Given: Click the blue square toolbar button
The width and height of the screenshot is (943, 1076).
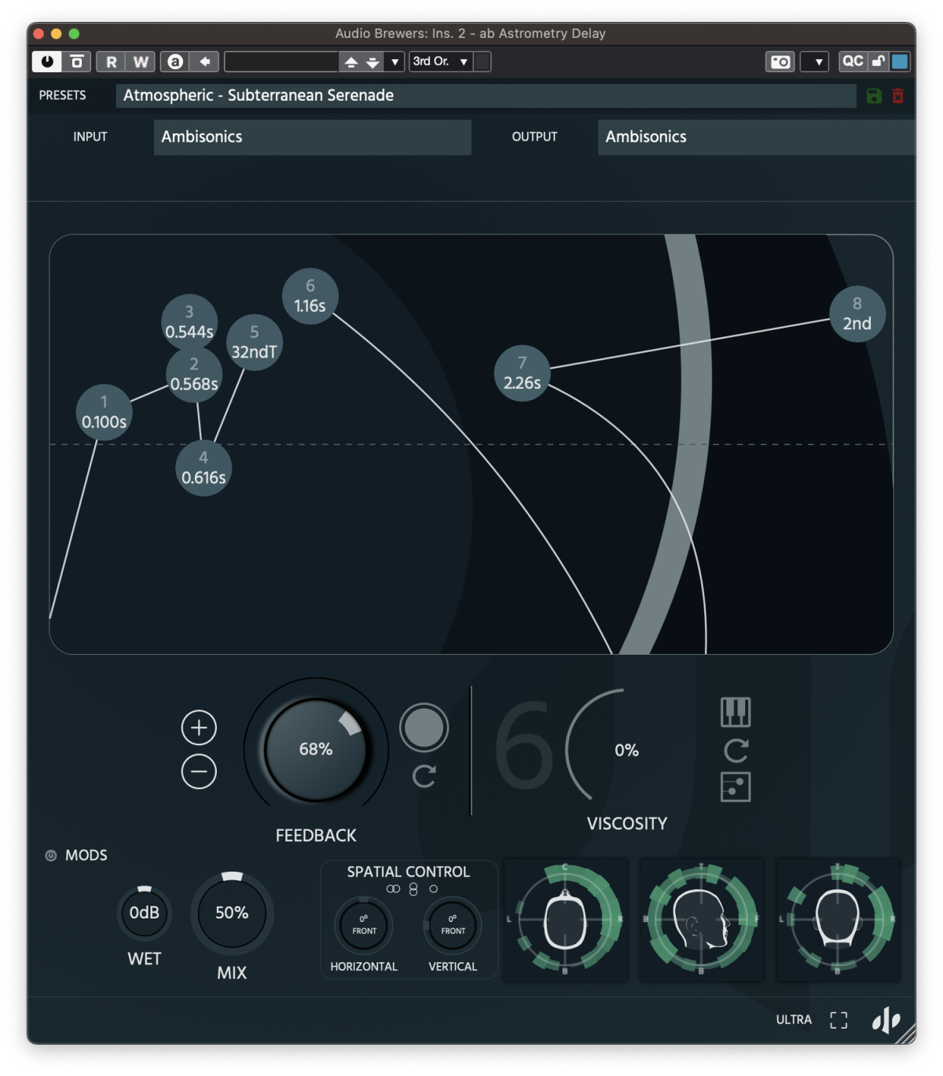Looking at the screenshot, I should point(900,61).
